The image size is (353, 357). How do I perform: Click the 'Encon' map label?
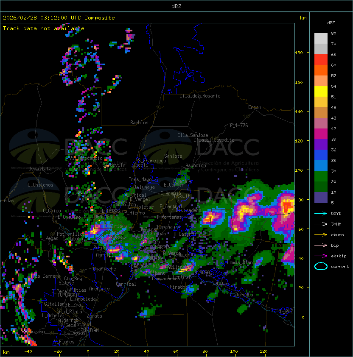coord(255,107)
